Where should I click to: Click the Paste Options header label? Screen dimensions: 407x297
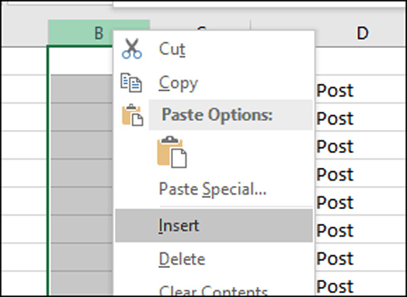(217, 115)
